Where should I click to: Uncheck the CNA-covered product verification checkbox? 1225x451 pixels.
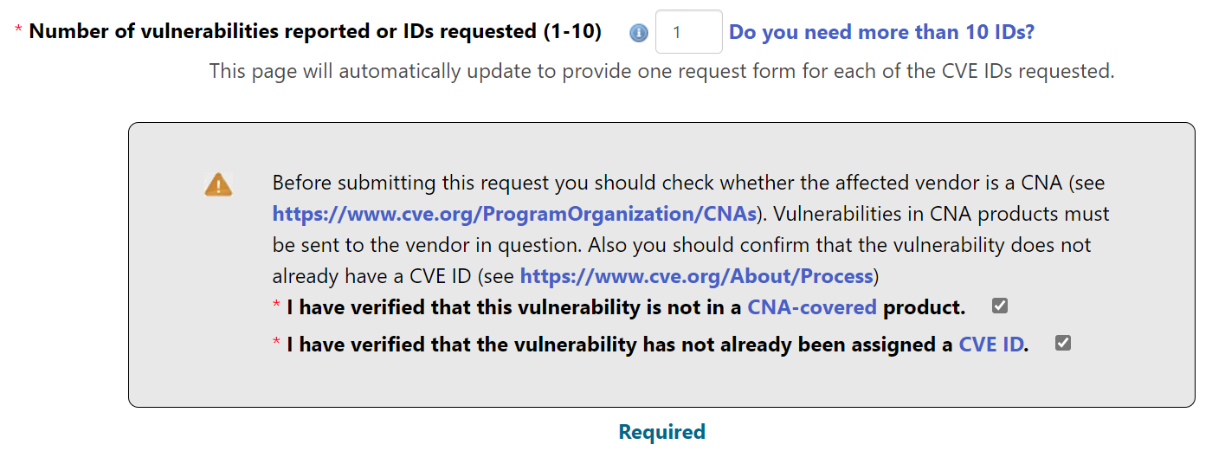[x=1000, y=306]
